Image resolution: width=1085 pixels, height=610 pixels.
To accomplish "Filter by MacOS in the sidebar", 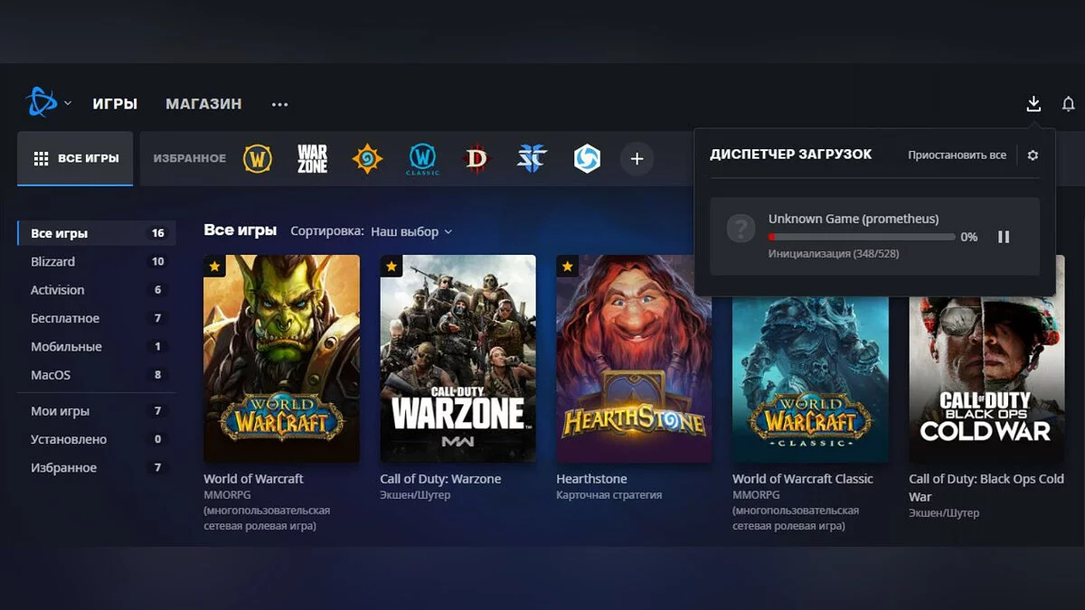I will tap(97, 375).
